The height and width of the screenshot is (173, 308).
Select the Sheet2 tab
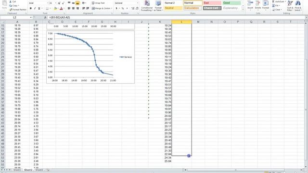point(28,170)
